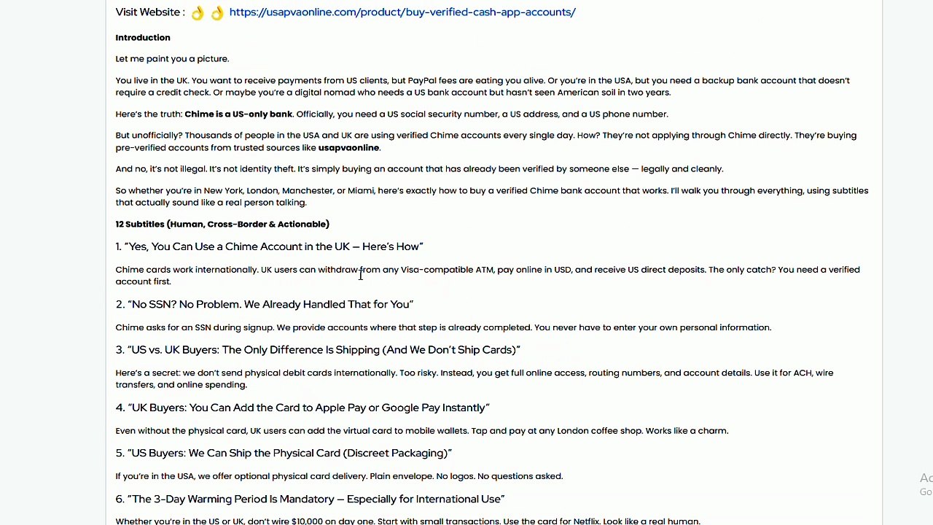933x525 pixels.
Task: Click the Introduction heading
Action: [143, 37]
